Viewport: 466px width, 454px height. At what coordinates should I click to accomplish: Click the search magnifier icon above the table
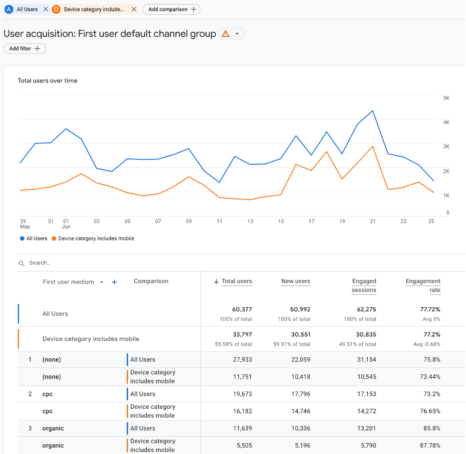pos(21,263)
